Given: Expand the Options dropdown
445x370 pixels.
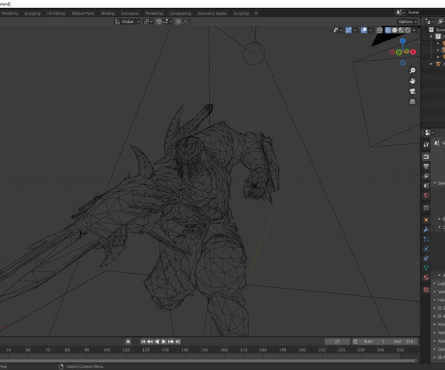Looking at the screenshot, I should [408, 21].
